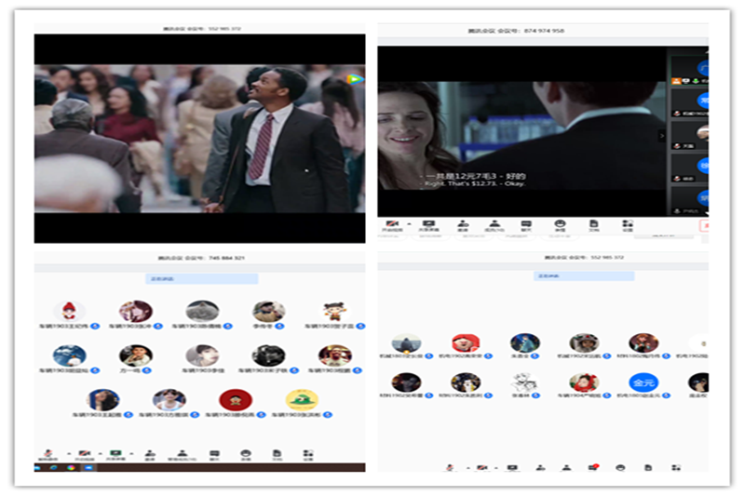Open the Apps grid in the bottom-left meeting toolbar
This screenshot has height=496, width=745.
[x=308, y=455]
